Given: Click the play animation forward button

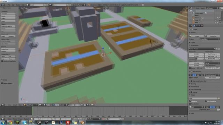Looking at the screenshot, I should coord(81,119).
